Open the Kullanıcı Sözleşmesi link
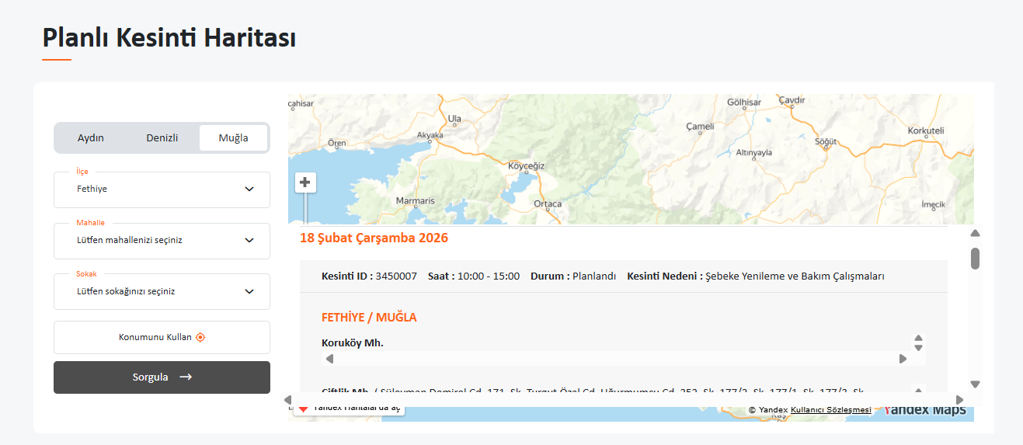 pyautogui.click(x=831, y=409)
